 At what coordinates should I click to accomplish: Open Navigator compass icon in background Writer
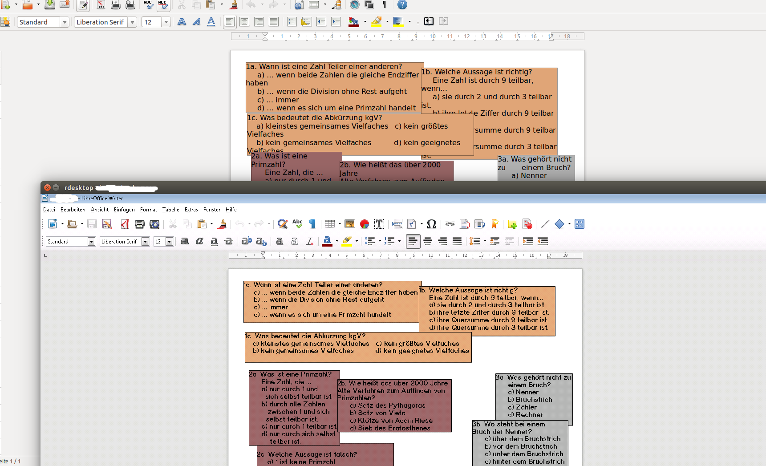[x=355, y=5]
